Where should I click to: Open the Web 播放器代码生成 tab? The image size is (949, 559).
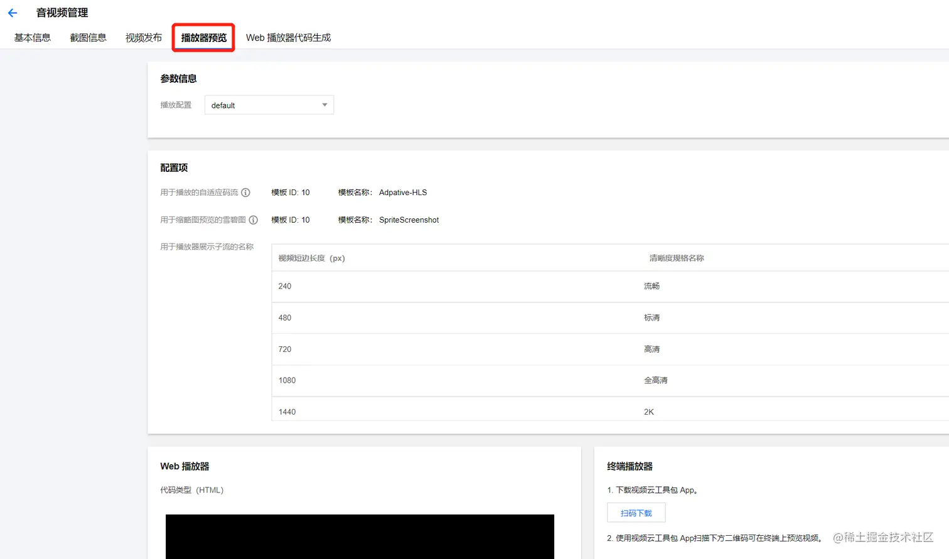click(x=288, y=38)
